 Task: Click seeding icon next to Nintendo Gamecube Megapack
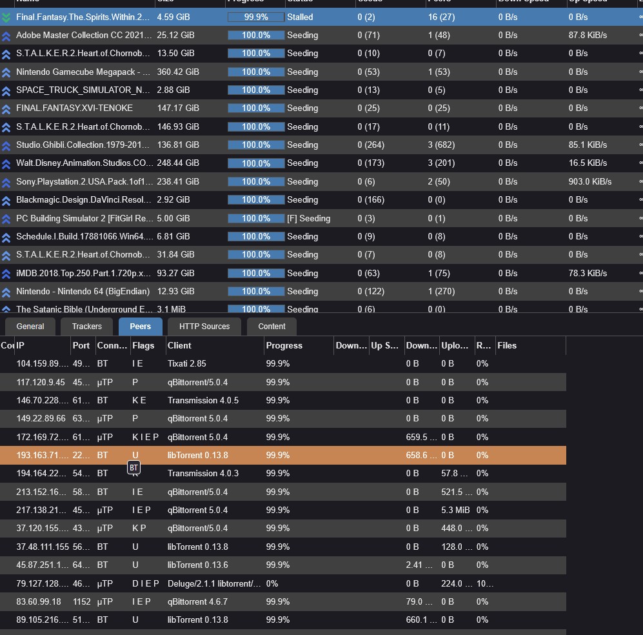point(6,72)
